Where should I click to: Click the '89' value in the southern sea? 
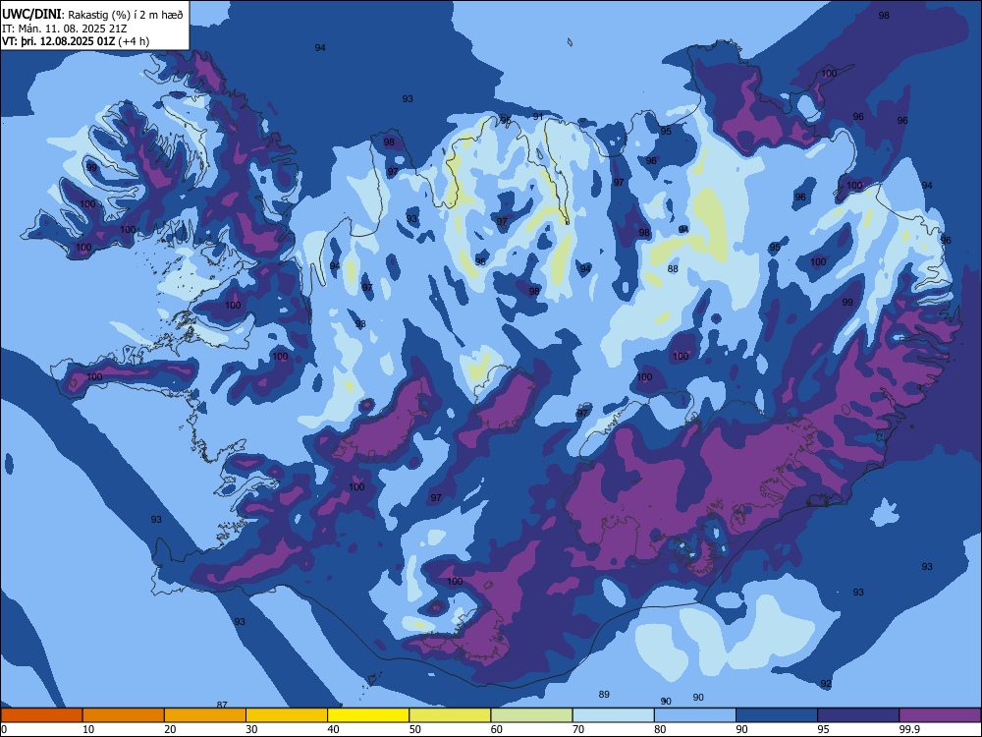coord(604,694)
